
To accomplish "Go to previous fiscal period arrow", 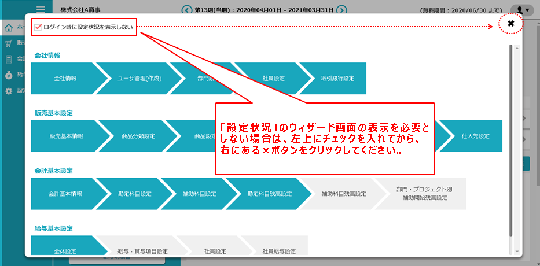I will 186,10.
